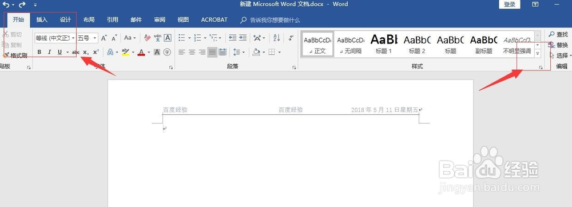Screen dimensions: 572x207
Task: Apply 无间隔 style
Action: click(x=351, y=43)
